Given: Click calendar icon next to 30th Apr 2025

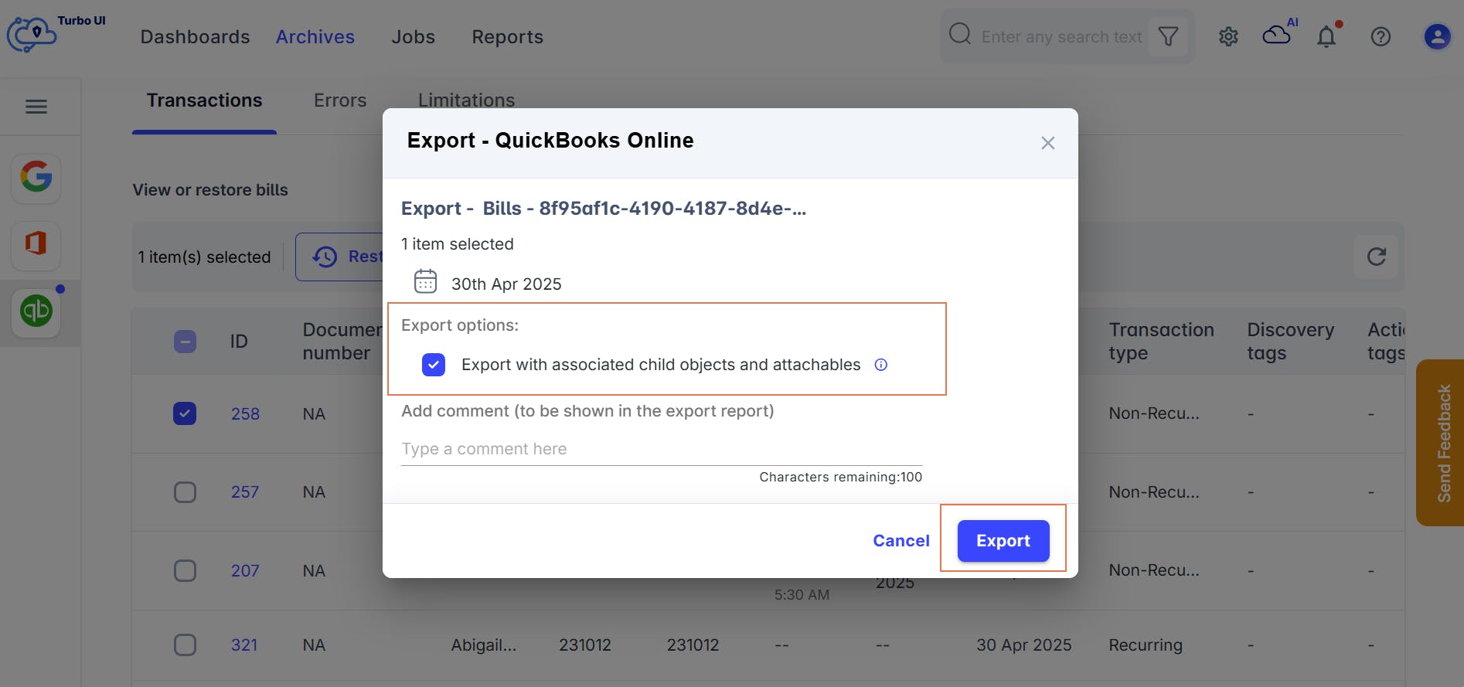Looking at the screenshot, I should click(425, 281).
